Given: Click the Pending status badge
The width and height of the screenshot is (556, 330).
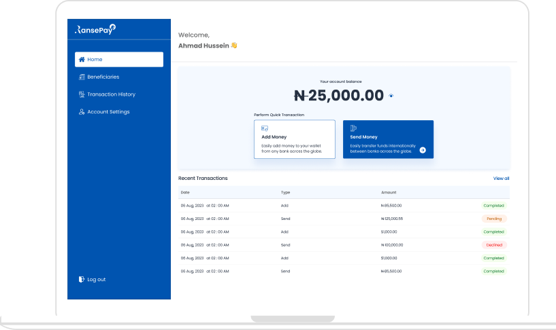Looking at the screenshot, I should tap(494, 219).
